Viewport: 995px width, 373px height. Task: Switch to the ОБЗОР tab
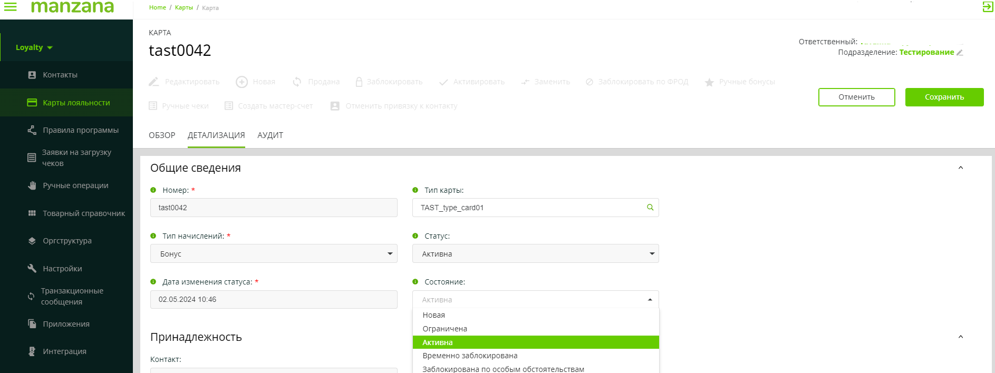[162, 135]
